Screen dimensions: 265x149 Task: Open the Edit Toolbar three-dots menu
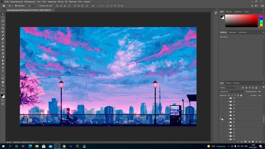[x=3, y=89]
